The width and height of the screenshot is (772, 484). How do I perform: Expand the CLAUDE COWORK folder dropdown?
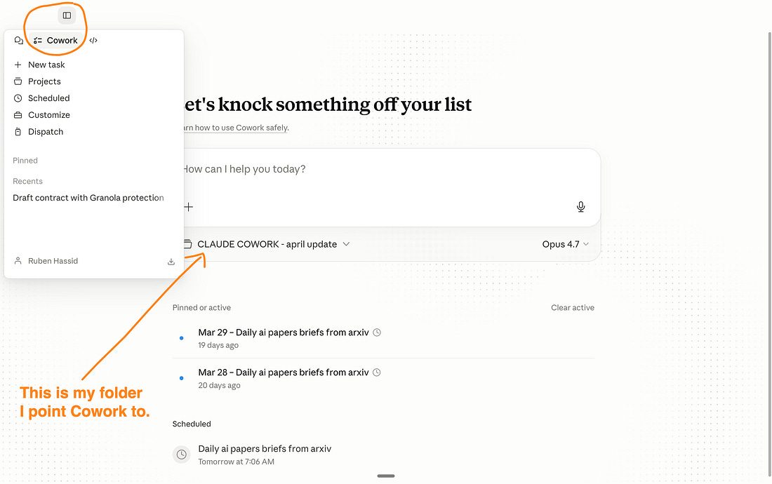[267, 245]
